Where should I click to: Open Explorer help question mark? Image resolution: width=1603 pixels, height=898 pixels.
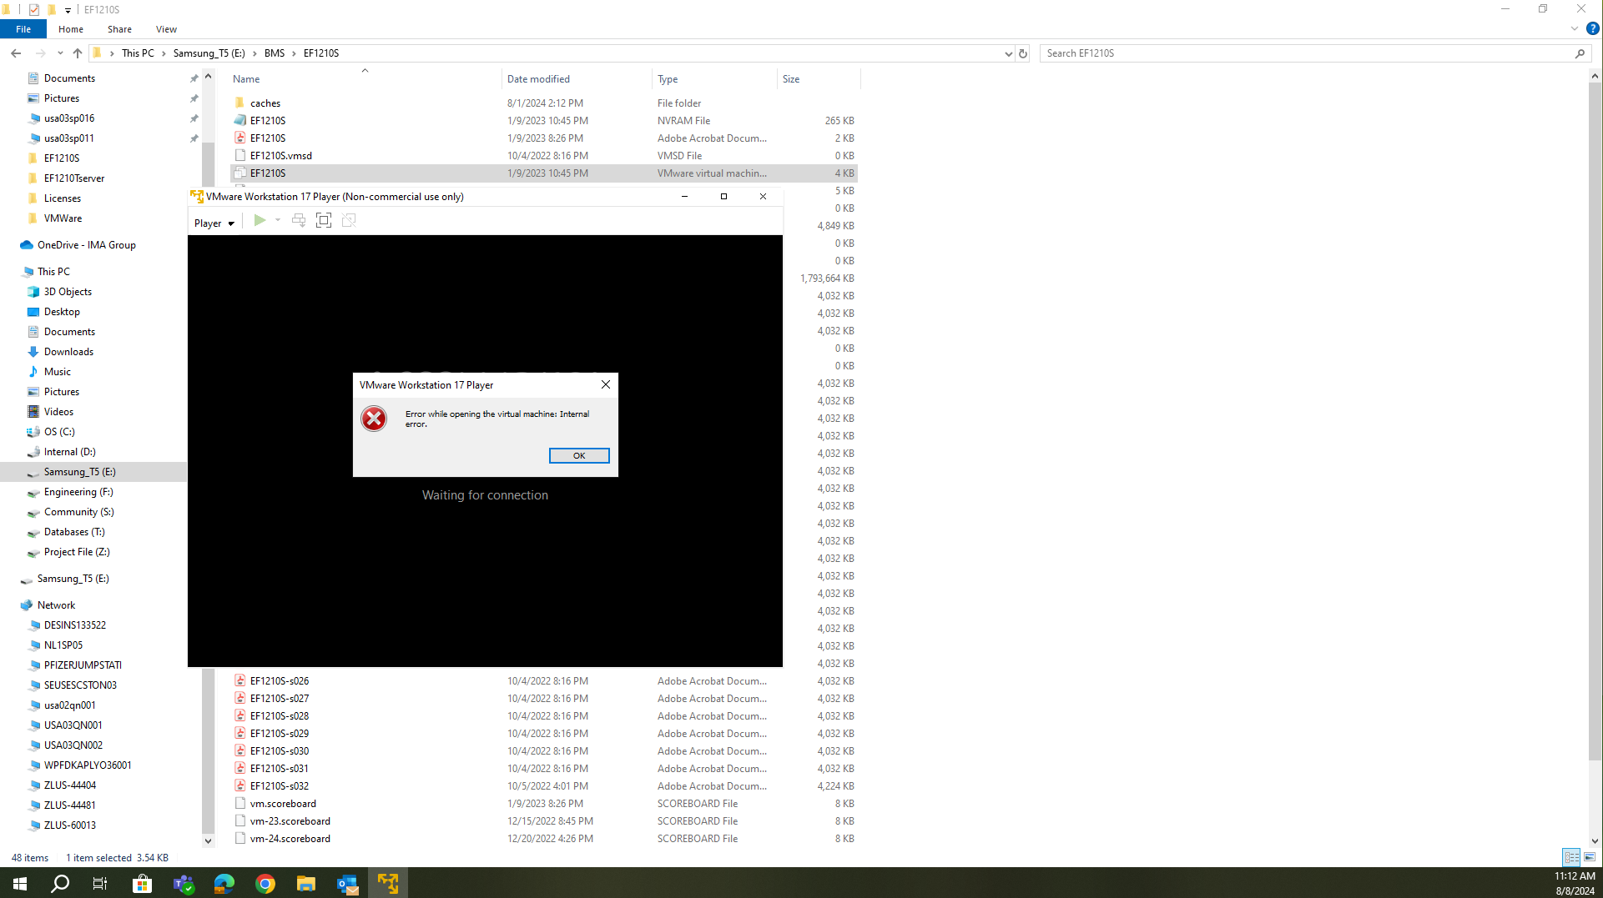tap(1592, 28)
